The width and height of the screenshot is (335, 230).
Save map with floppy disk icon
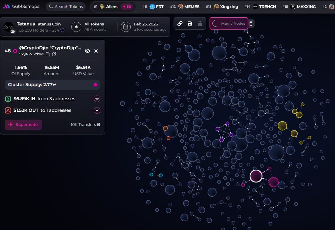click(190, 23)
